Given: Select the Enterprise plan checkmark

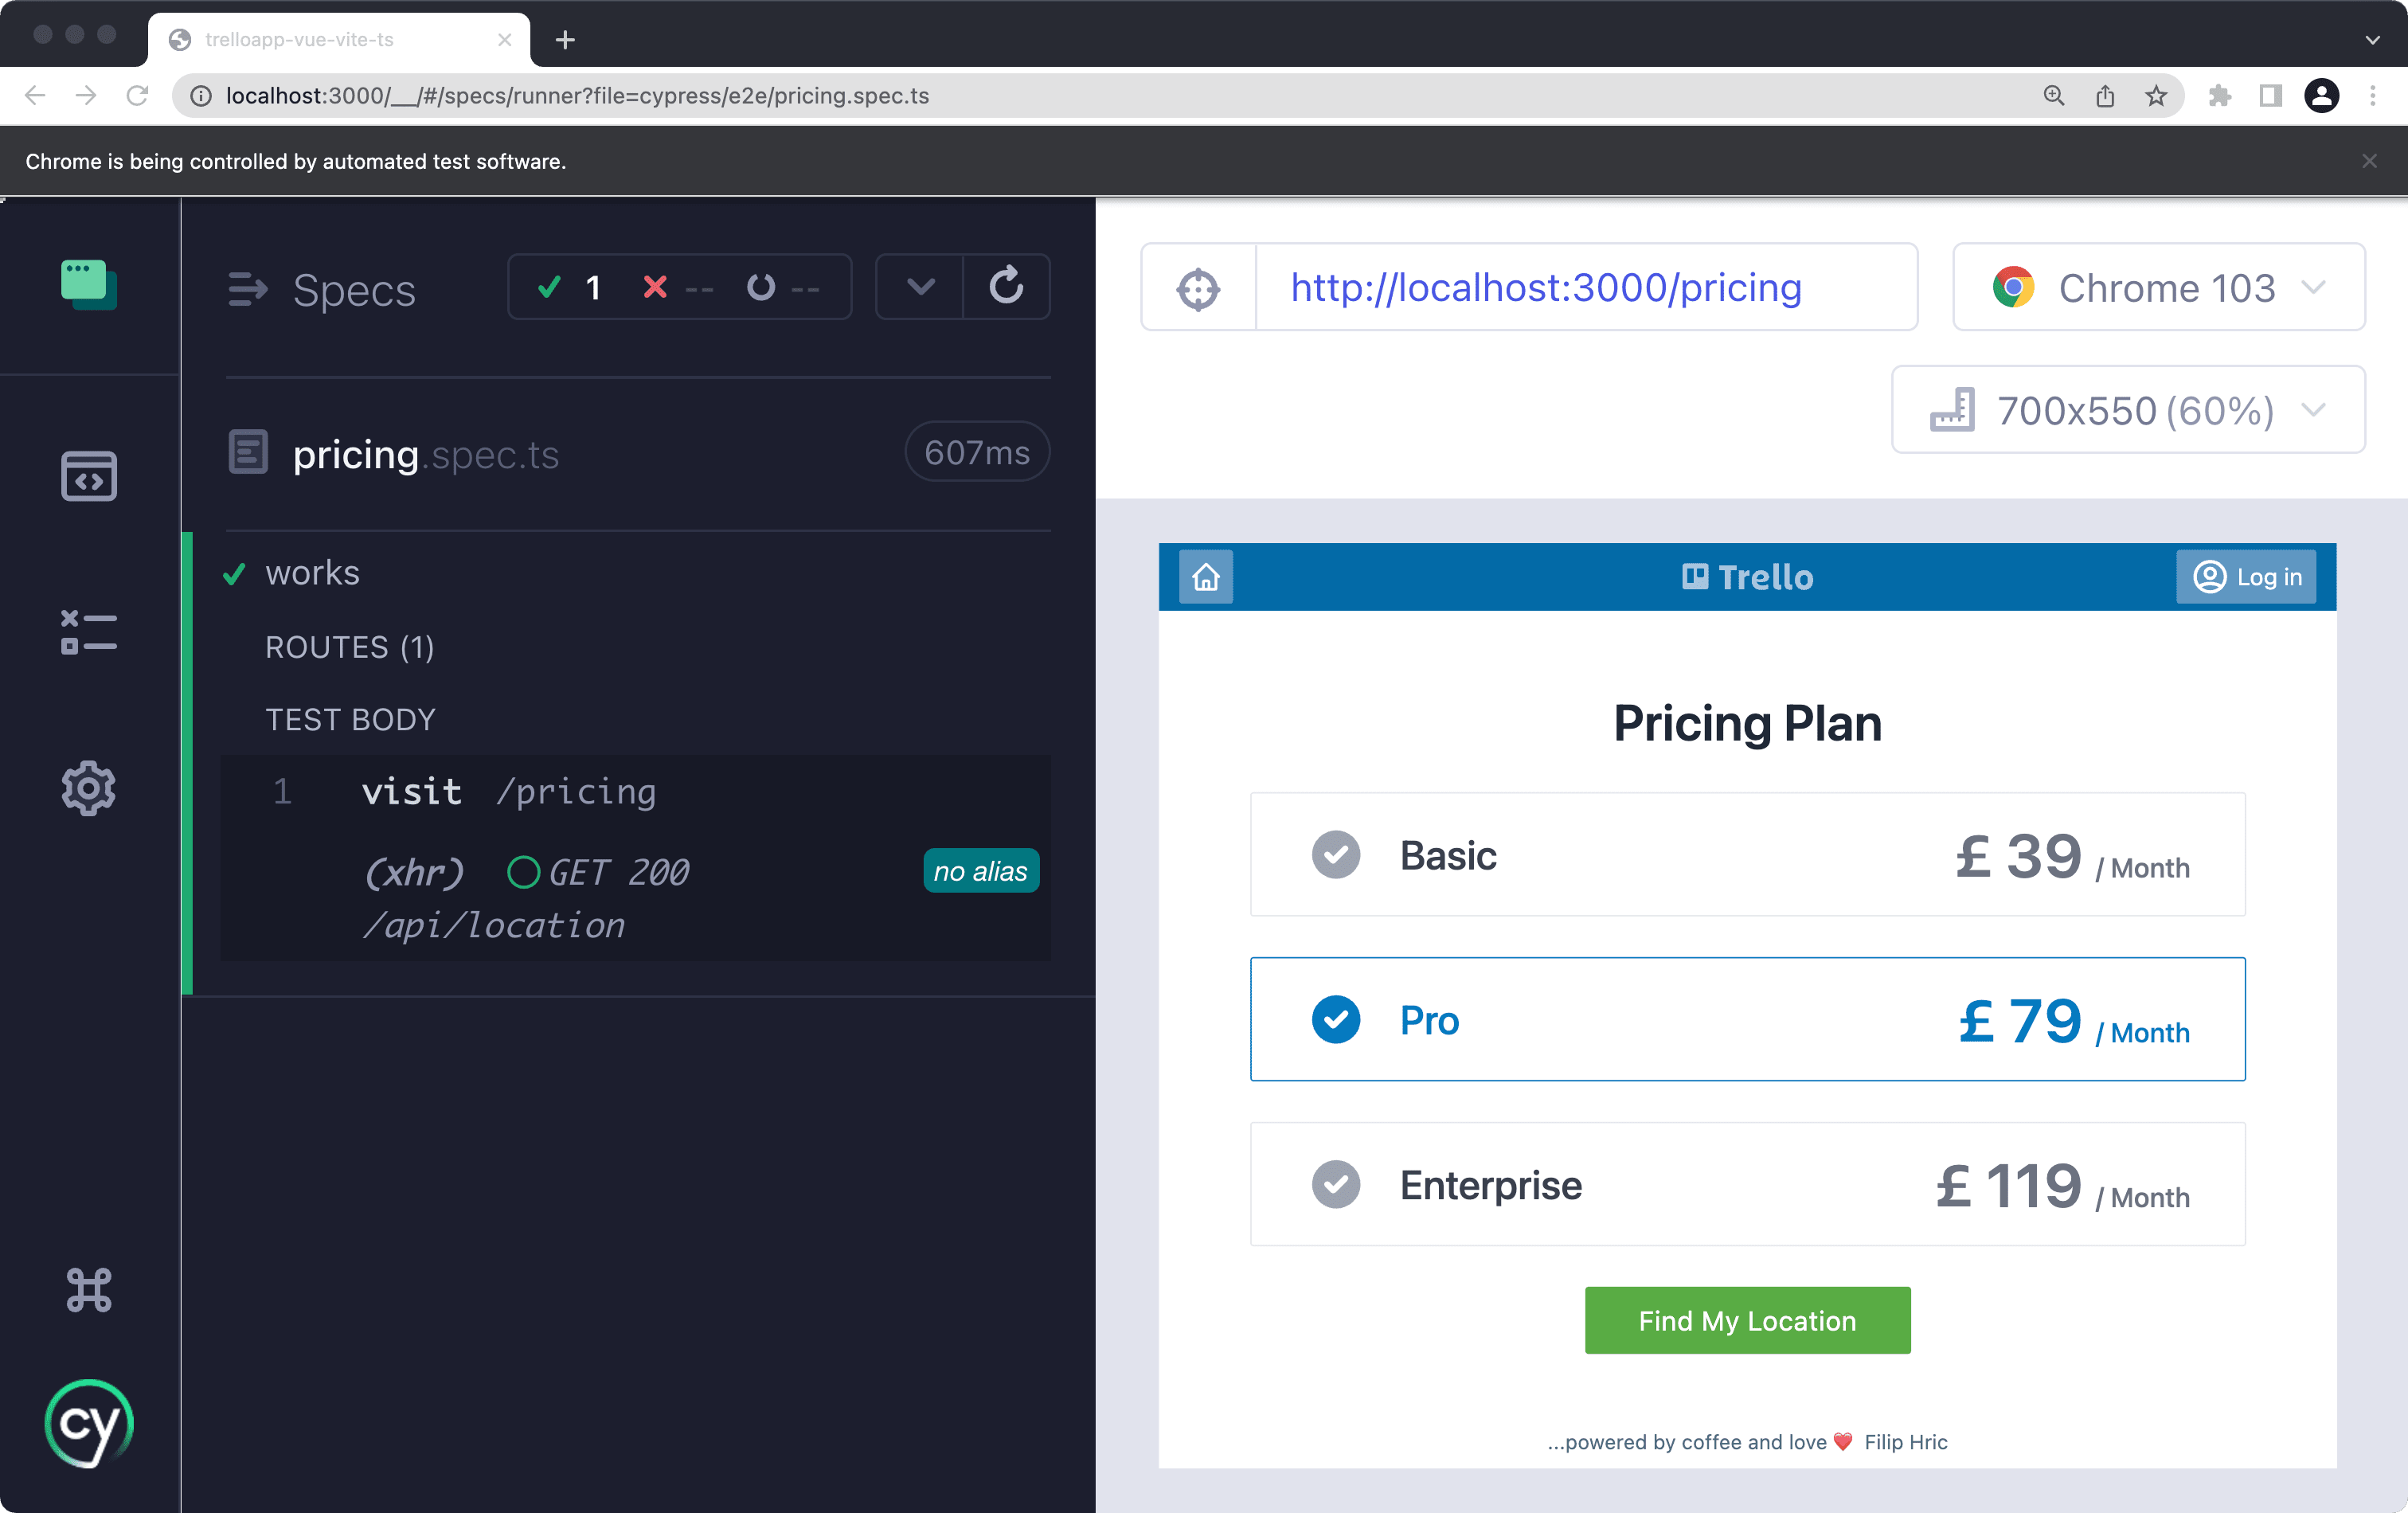Looking at the screenshot, I should point(1336,1185).
